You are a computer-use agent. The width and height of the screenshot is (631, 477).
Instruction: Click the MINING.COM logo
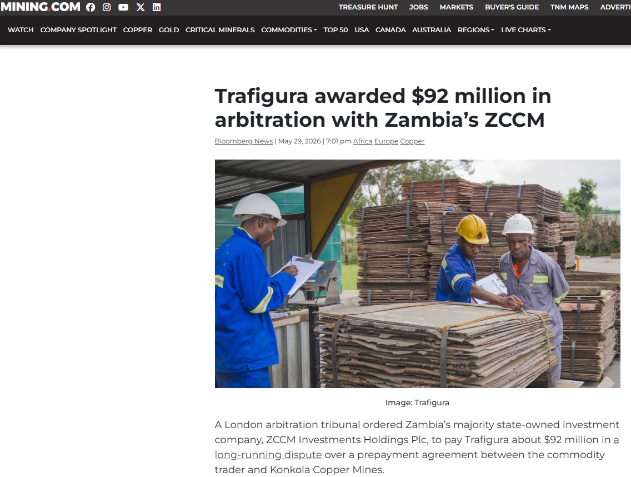pyautogui.click(x=40, y=7)
